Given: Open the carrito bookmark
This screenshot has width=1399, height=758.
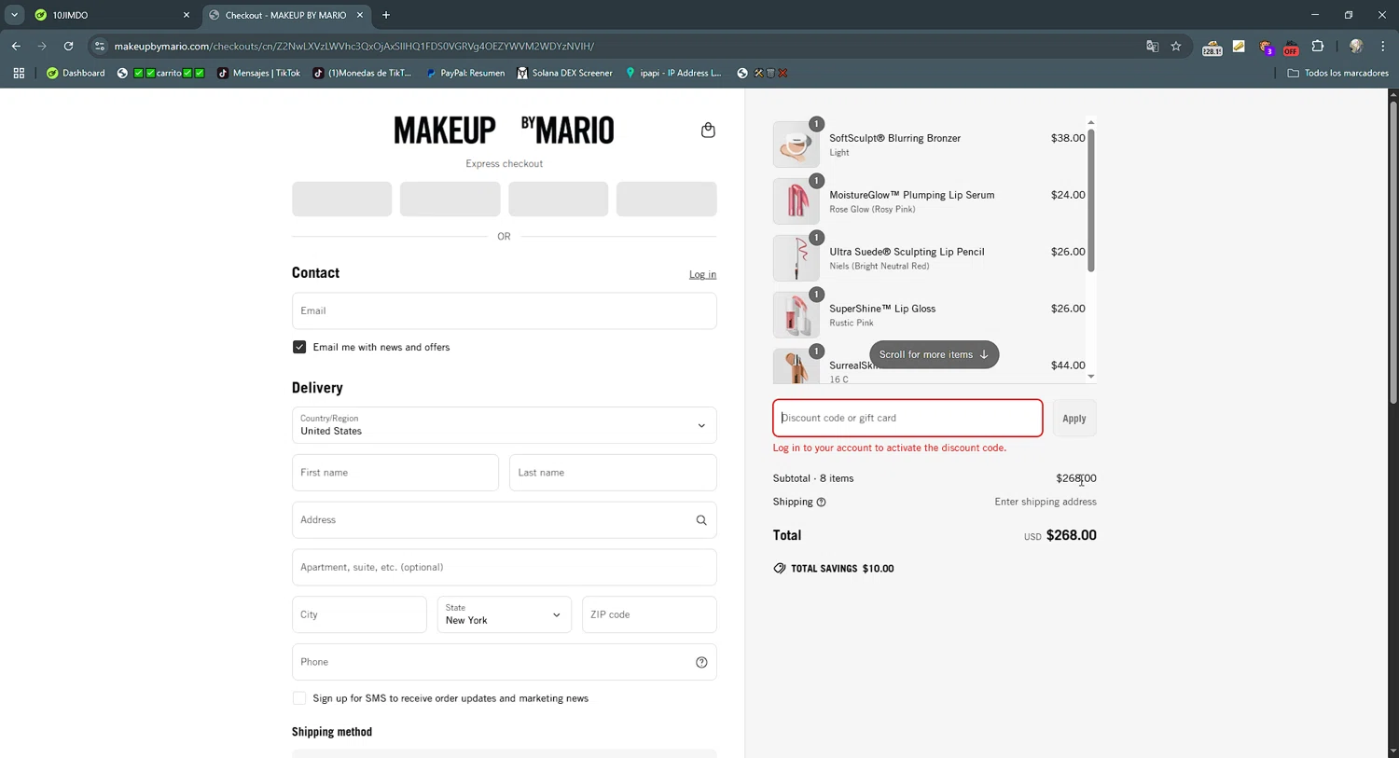Looking at the screenshot, I should (160, 73).
